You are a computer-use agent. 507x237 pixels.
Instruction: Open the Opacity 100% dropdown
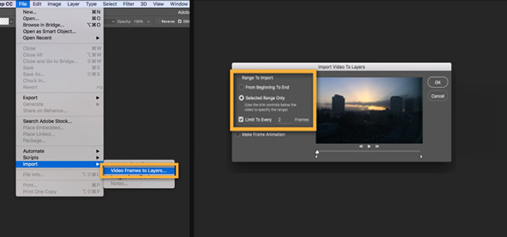tap(148, 21)
